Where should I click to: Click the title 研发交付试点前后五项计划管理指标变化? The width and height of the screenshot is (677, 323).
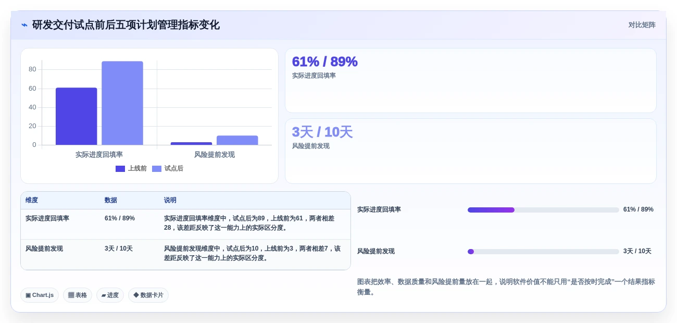(126, 25)
